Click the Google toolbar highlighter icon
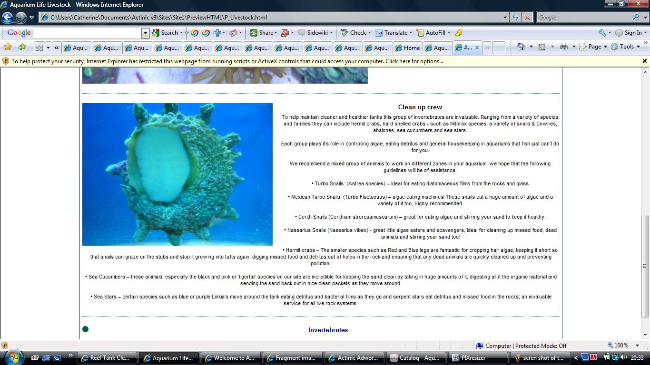This screenshot has width=650, height=365. point(458,33)
